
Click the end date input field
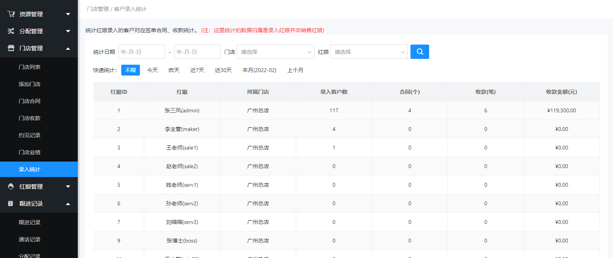tap(197, 52)
